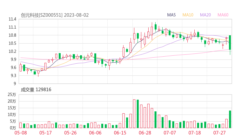Toggle the MA60 moving average legend
The height and width of the screenshot is (140, 235).
(223, 15)
